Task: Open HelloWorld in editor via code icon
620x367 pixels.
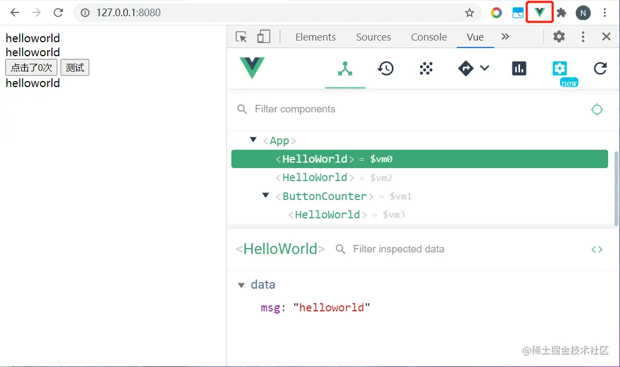Action: [597, 249]
